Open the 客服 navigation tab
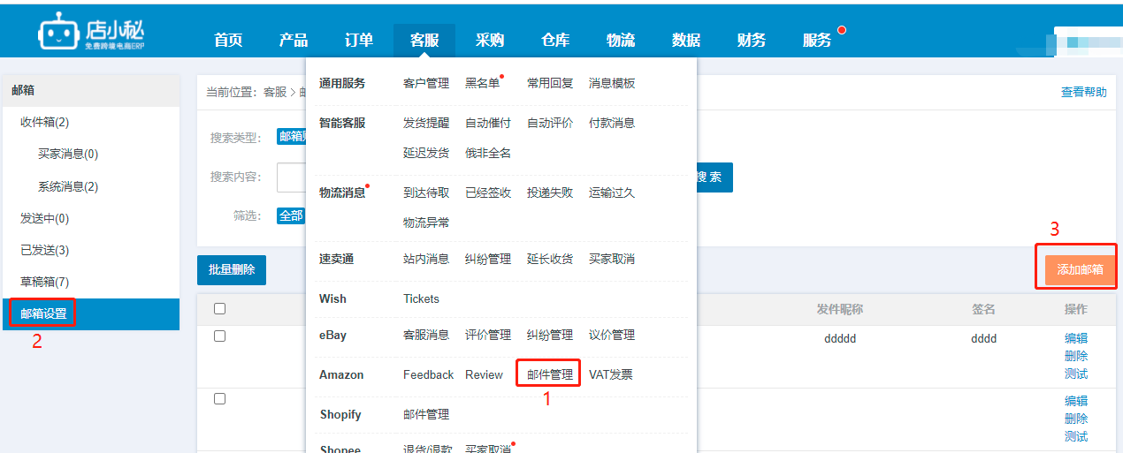 tap(424, 40)
